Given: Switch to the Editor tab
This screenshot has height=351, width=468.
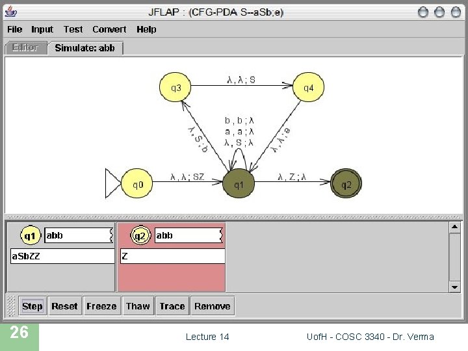Looking at the screenshot, I should (26, 47).
